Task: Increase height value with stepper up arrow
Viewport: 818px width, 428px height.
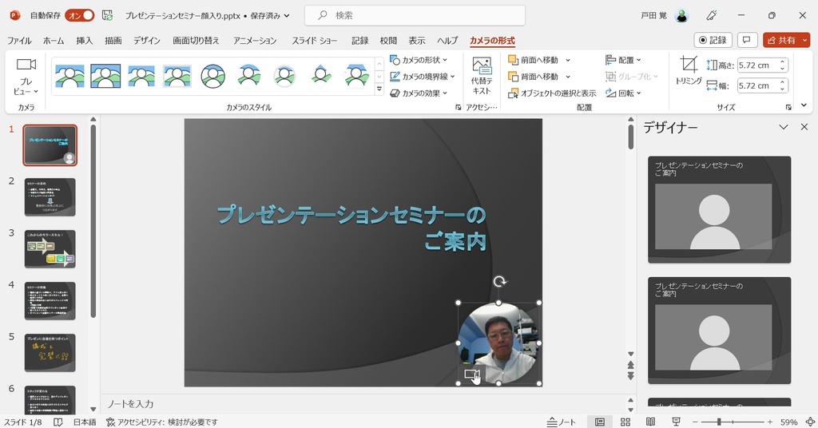Action: click(782, 62)
